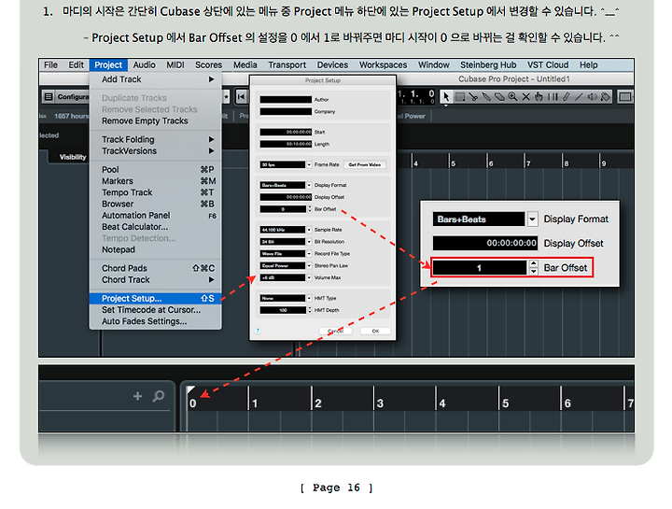
Task: Open the Stereo Pan Law dropdown
Action: coord(309,266)
